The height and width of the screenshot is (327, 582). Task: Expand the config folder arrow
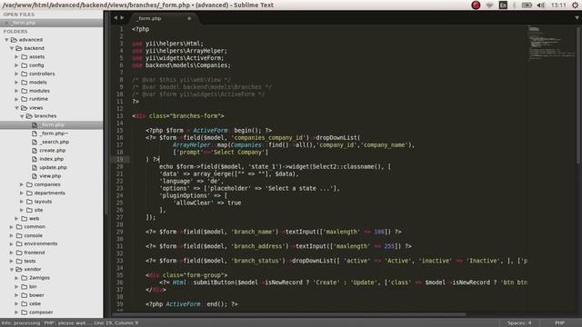click(16, 65)
